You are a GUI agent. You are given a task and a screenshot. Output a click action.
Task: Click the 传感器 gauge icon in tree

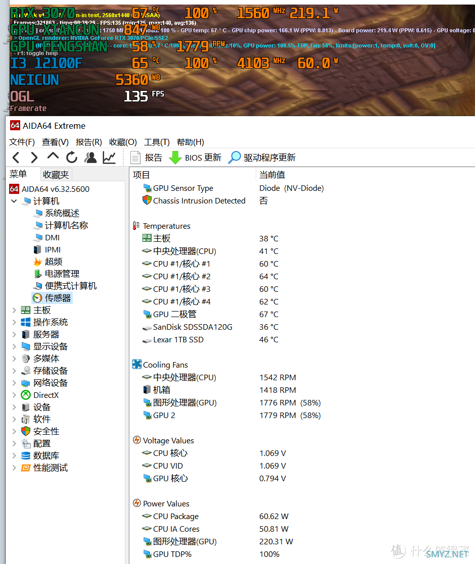(37, 298)
